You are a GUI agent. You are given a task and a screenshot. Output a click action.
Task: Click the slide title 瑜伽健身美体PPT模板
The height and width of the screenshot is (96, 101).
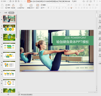click(x=72, y=42)
